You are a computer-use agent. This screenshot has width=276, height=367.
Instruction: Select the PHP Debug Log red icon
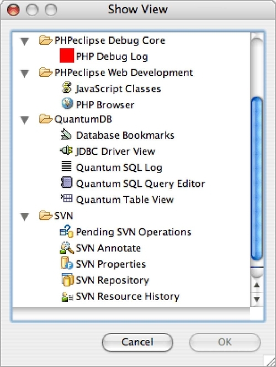click(67, 56)
